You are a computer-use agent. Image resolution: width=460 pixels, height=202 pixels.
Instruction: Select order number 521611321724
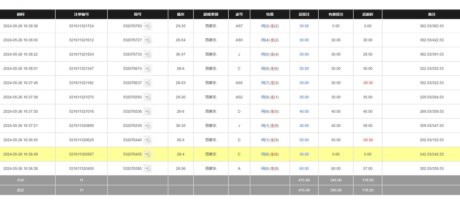[x=82, y=26]
